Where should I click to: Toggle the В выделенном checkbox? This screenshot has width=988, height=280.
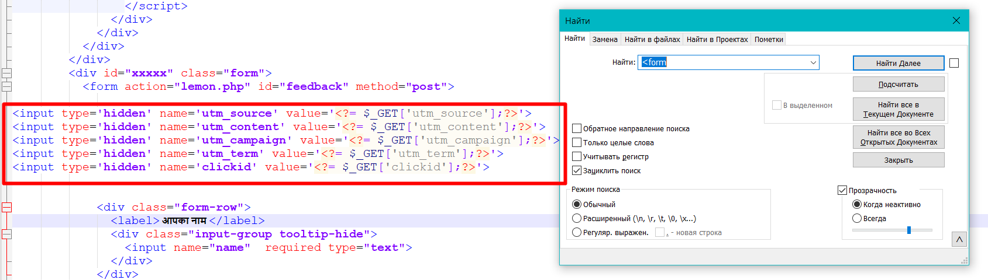click(777, 105)
